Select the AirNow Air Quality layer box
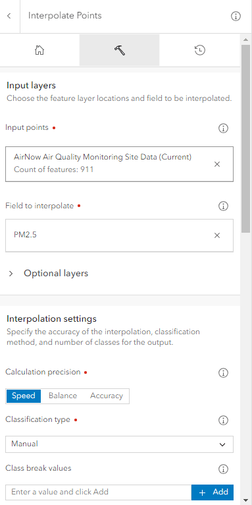Image resolution: width=252 pixels, height=505 pixels. (119, 164)
